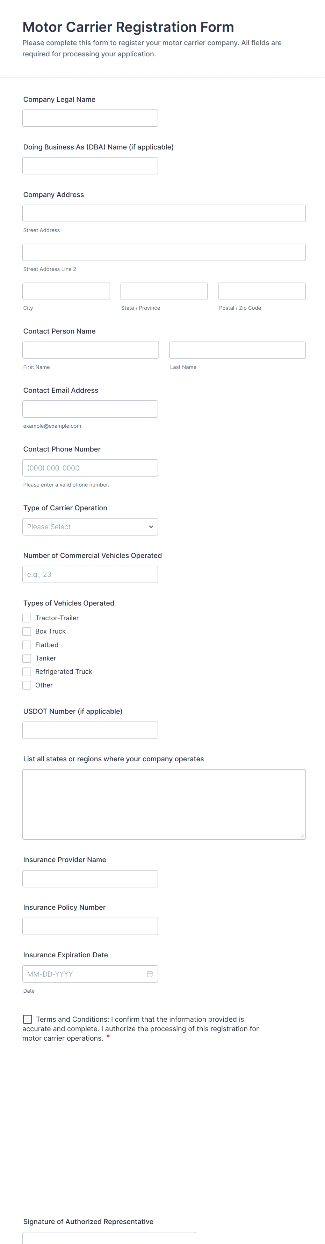The image size is (325, 1244).
Task: Check the Tractor-Trailer checkbox
Action: pos(27,618)
